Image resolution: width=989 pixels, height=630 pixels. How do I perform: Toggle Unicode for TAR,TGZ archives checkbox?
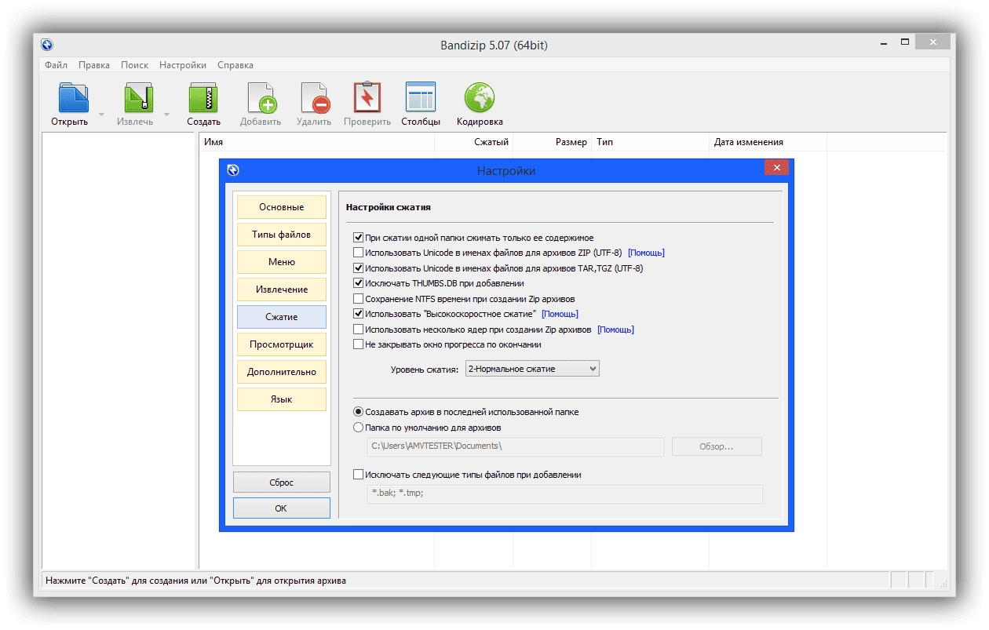point(359,268)
